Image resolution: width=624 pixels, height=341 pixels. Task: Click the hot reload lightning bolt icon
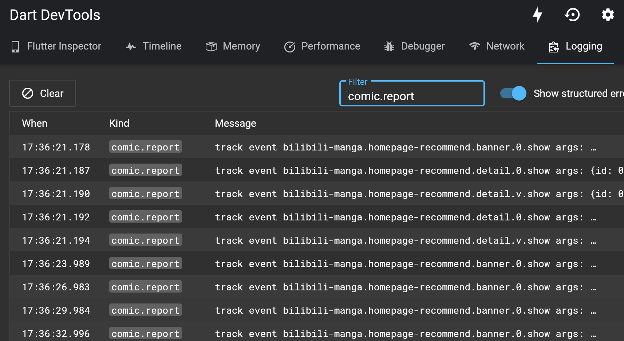pos(537,15)
